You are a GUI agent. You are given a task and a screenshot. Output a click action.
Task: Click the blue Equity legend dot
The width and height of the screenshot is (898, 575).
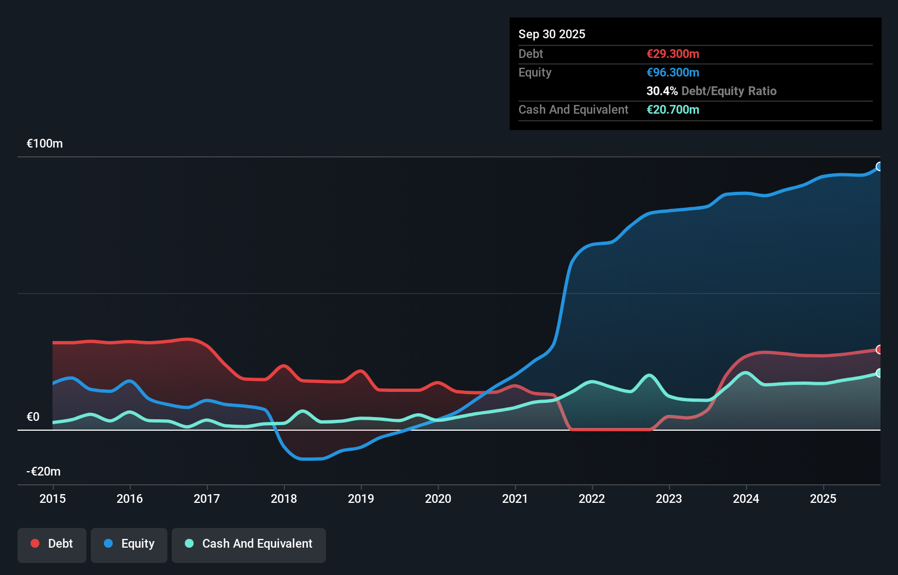[109, 543]
